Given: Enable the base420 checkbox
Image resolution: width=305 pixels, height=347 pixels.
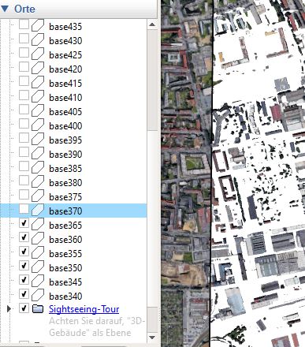Looking at the screenshot, I should click(24, 67).
